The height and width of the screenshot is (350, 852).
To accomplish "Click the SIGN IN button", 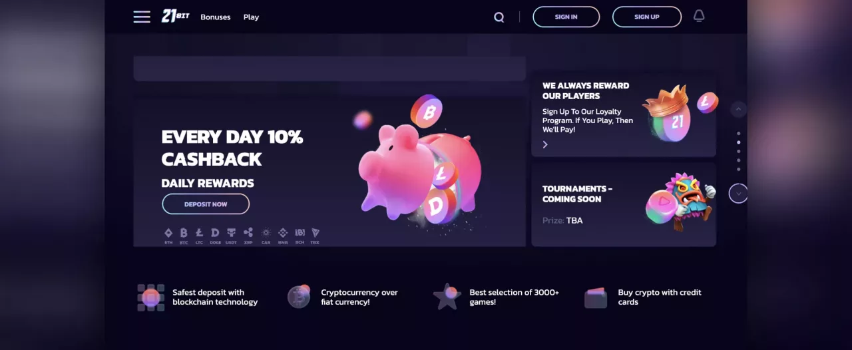I will [566, 17].
